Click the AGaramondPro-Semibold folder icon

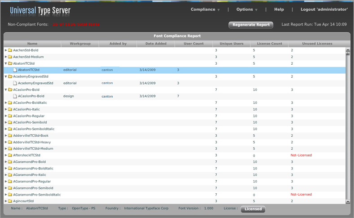(10, 188)
